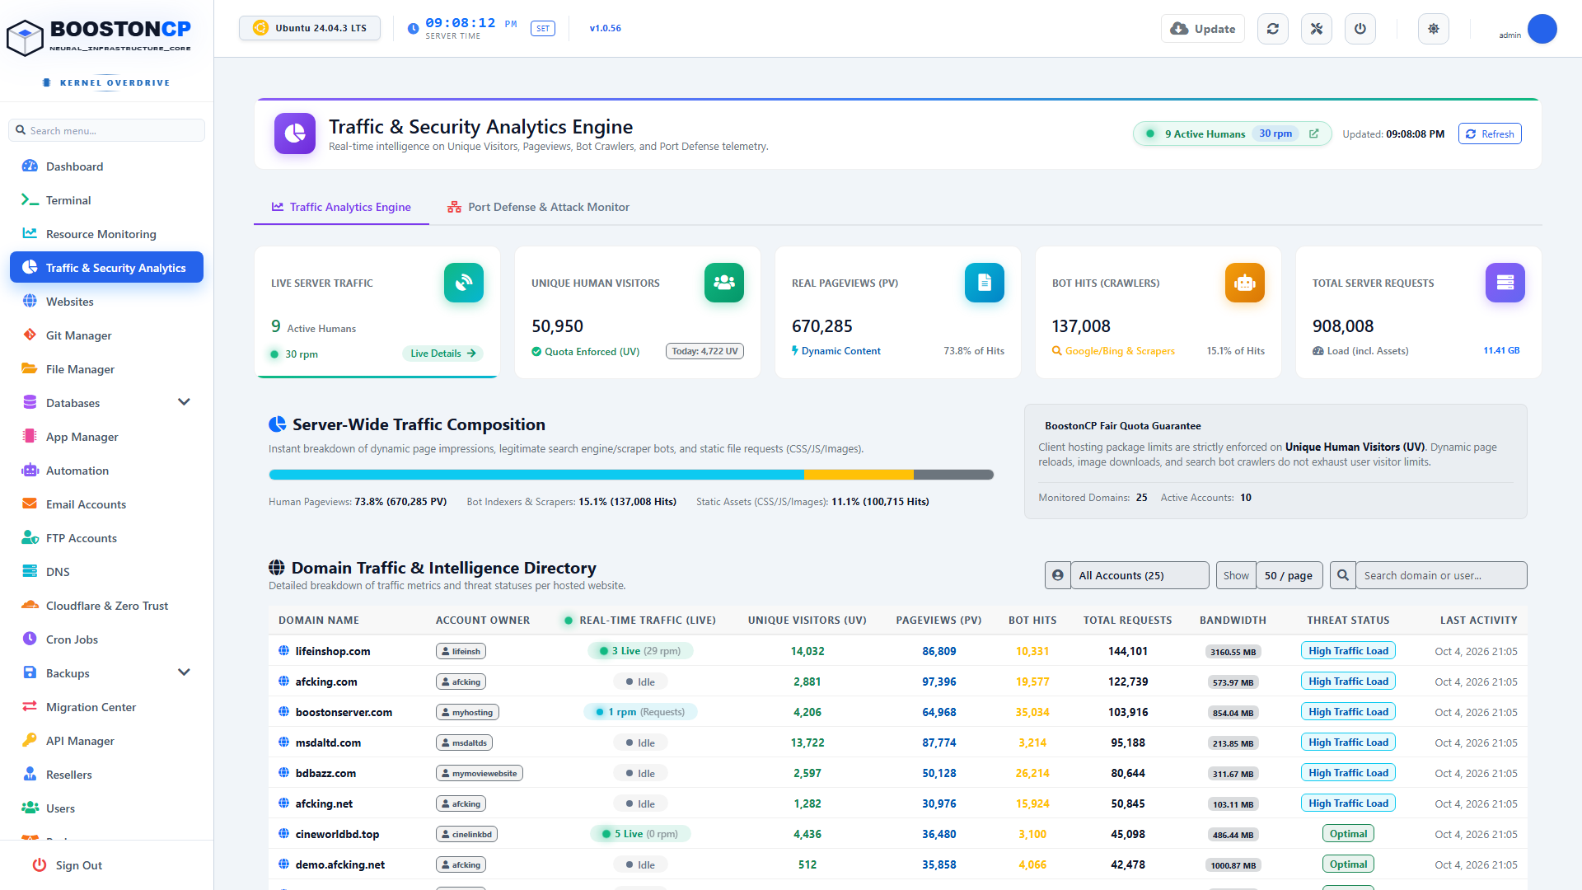Viewport: 1582px width, 890px height.
Task: Click the Ubuntu 24.04.3 LTS badge
Action: [x=310, y=28]
